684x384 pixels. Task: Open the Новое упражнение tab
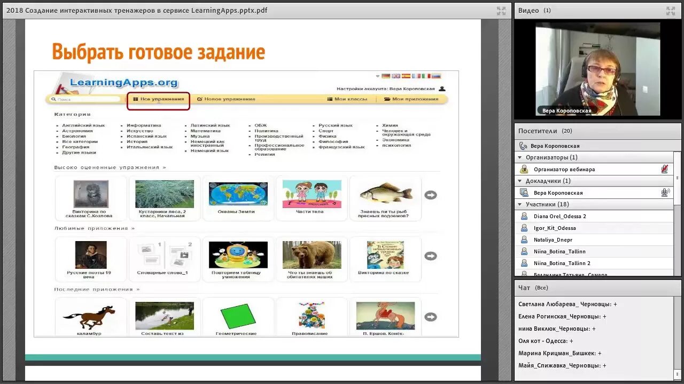[226, 99]
